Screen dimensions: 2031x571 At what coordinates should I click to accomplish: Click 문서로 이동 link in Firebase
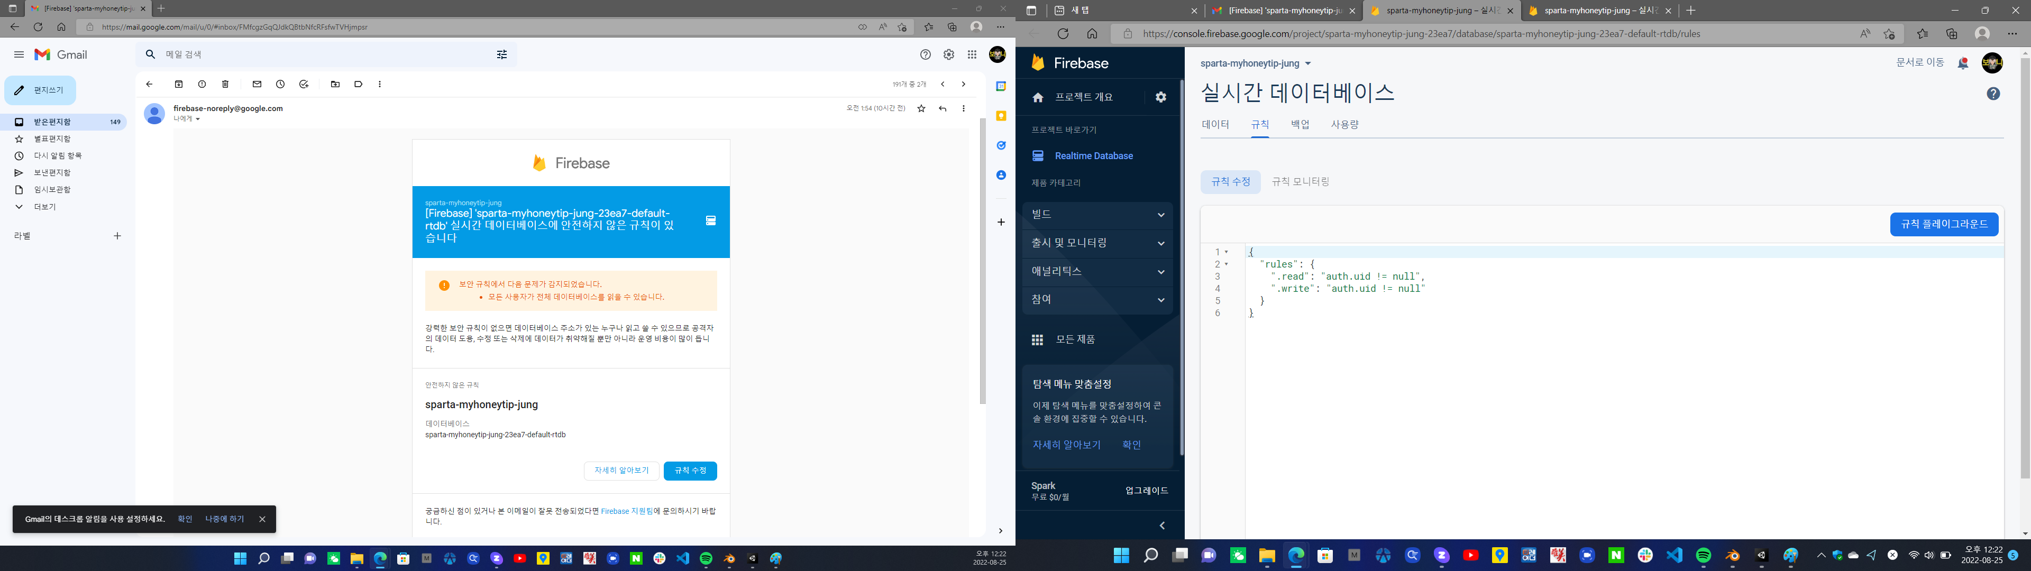pyautogui.click(x=1920, y=62)
